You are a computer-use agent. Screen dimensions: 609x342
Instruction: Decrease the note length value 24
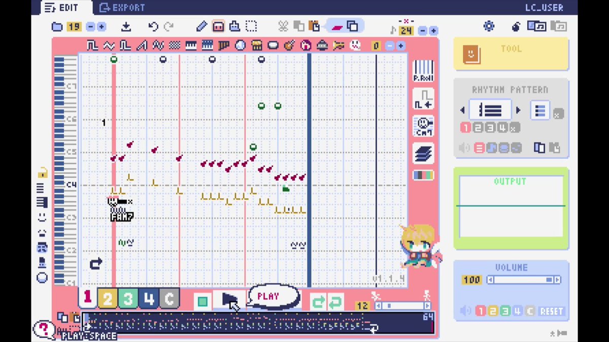tap(423, 31)
